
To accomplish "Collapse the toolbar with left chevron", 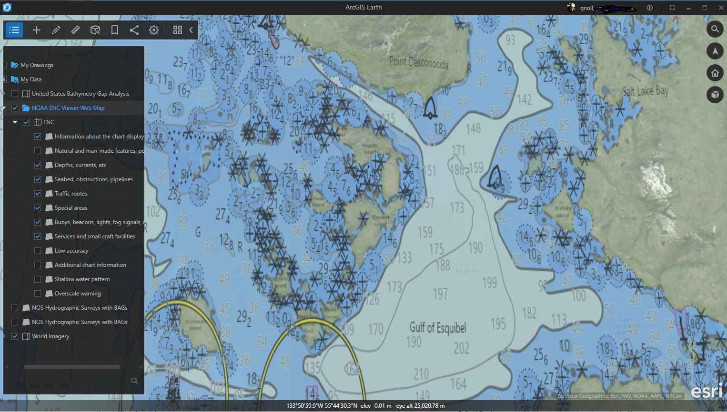I will [191, 30].
